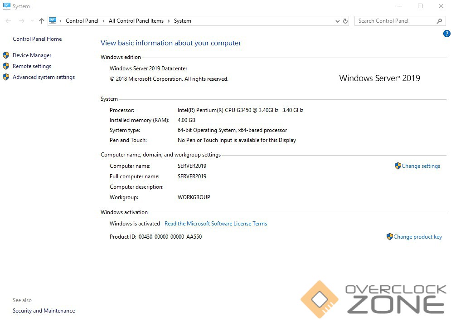Screen dimensions: 451x323
Task: Click the Back navigation arrow
Action: (x=8, y=21)
